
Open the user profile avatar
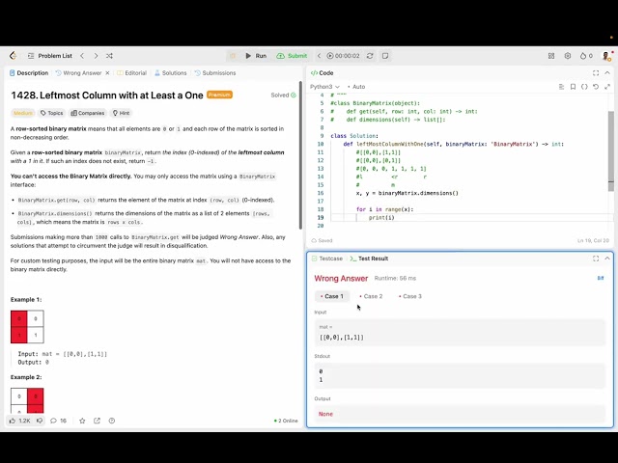tap(606, 56)
